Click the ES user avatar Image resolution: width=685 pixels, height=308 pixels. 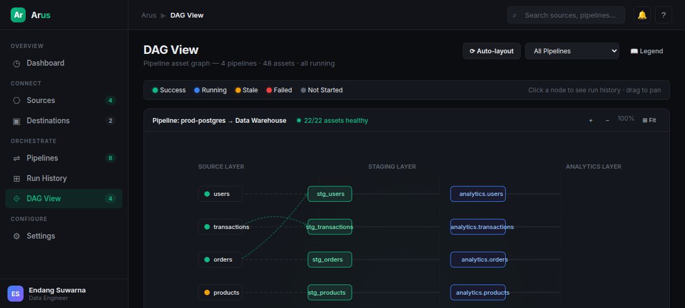pos(16,294)
